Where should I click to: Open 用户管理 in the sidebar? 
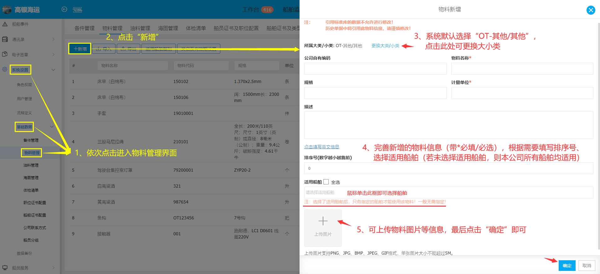[x=24, y=99]
